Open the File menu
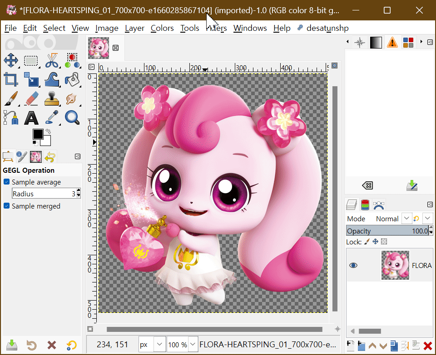The width and height of the screenshot is (436, 355). (x=10, y=28)
